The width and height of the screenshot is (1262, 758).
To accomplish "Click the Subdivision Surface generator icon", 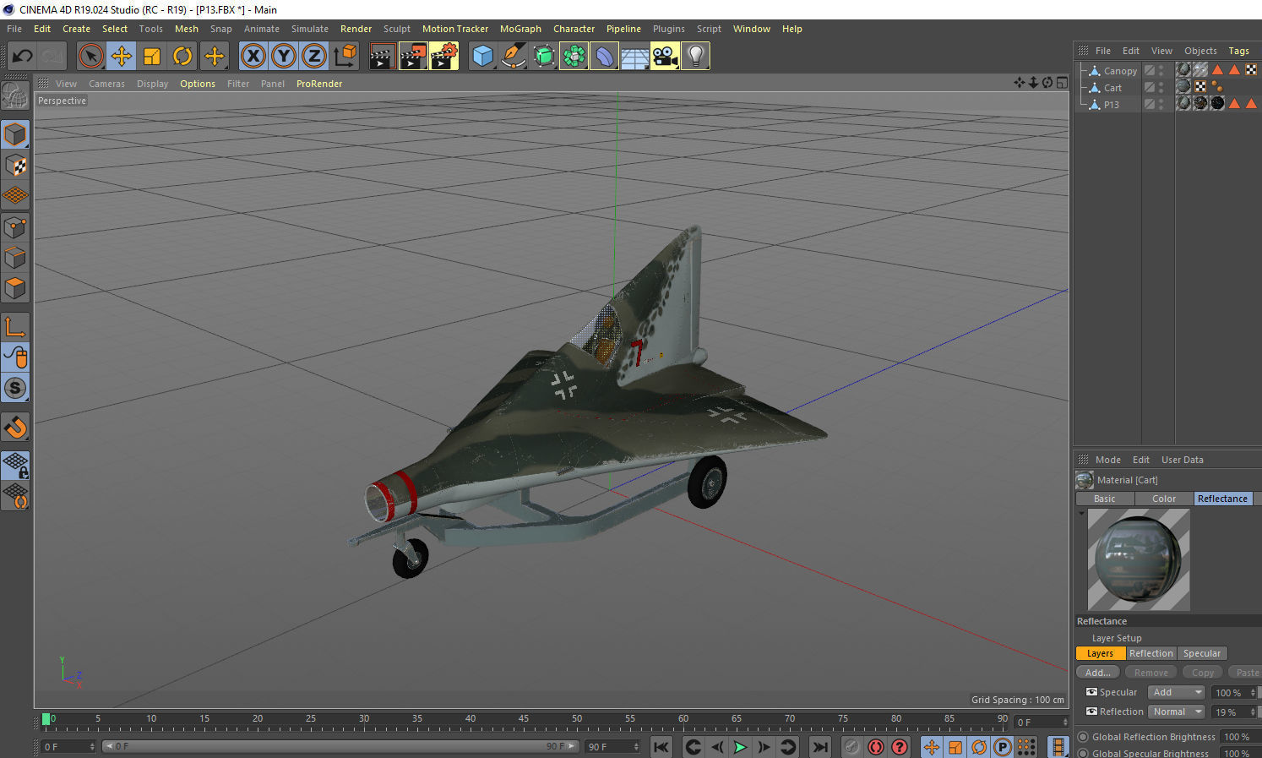I will click(544, 57).
